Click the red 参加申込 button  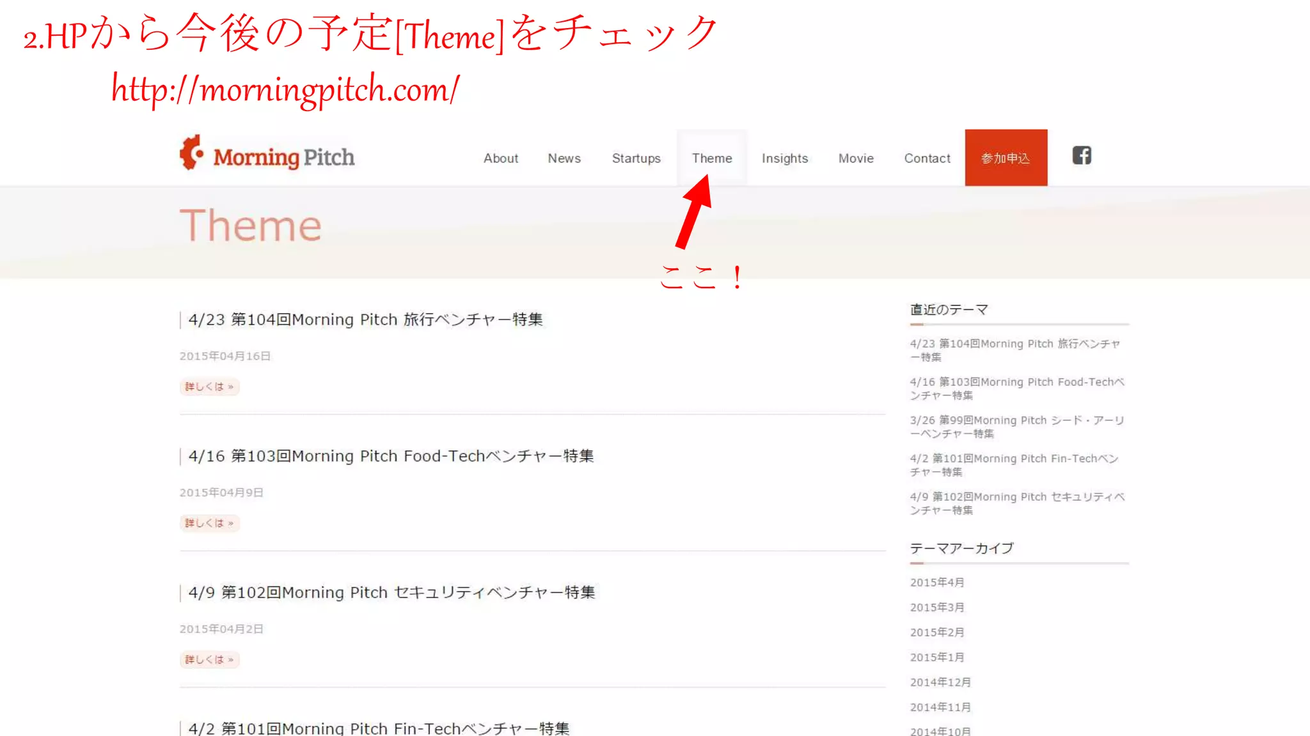pos(1006,158)
